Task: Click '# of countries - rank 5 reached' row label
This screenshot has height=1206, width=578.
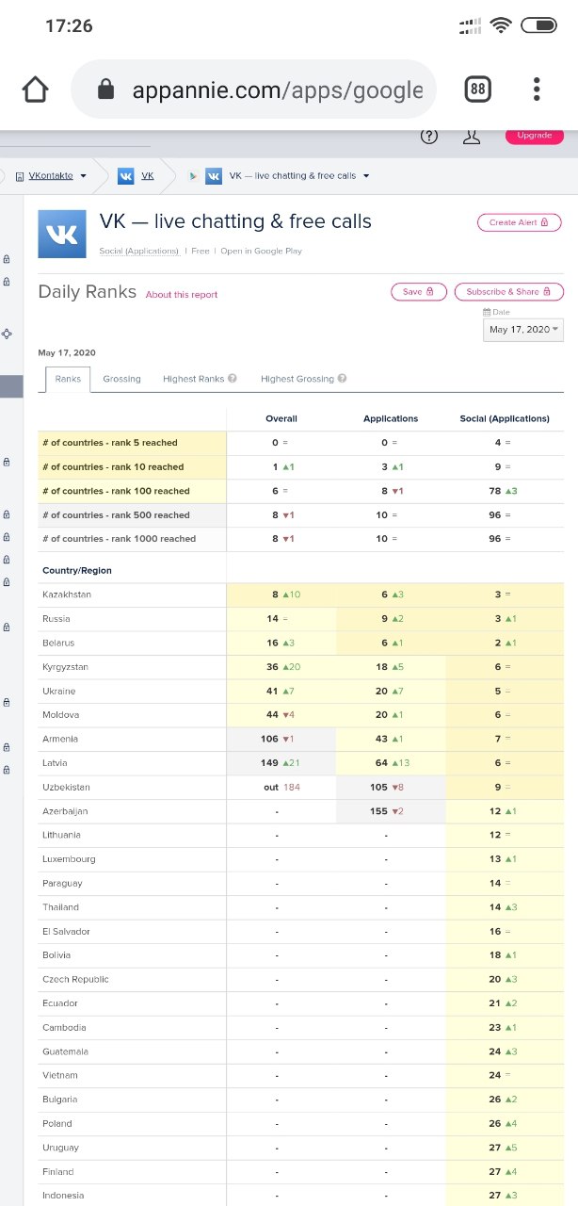Action: (x=110, y=443)
